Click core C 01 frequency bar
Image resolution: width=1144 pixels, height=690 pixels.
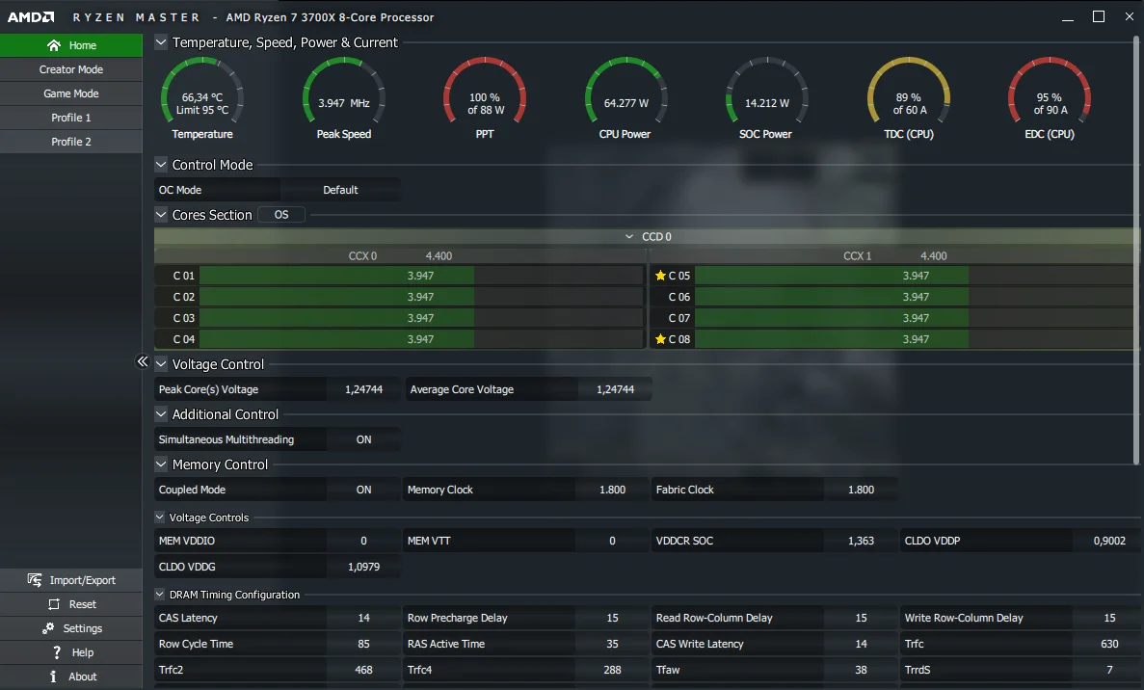click(421, 276)
